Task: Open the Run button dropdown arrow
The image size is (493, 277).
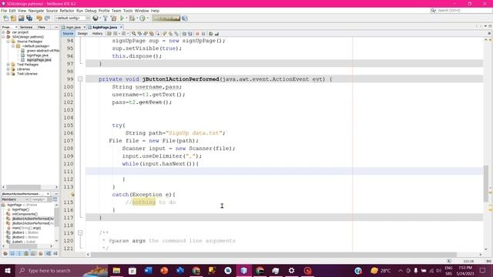Action: (x=126, y=18)
